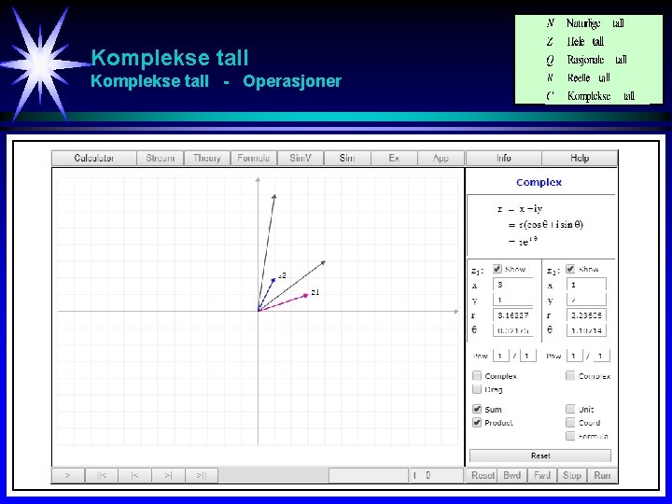
Task: Click the z1 x input field
Action: tap(513, 285)
